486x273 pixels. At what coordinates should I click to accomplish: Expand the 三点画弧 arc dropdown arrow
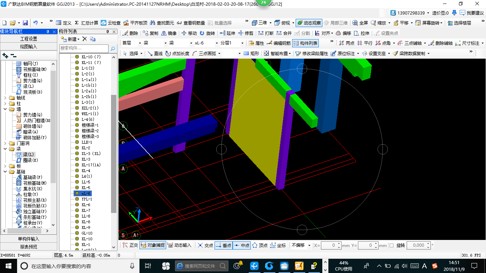(x=219, y=53)
